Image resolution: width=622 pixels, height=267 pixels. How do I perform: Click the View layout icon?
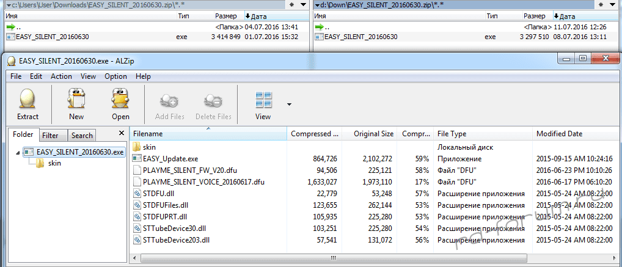coord(263,99)
